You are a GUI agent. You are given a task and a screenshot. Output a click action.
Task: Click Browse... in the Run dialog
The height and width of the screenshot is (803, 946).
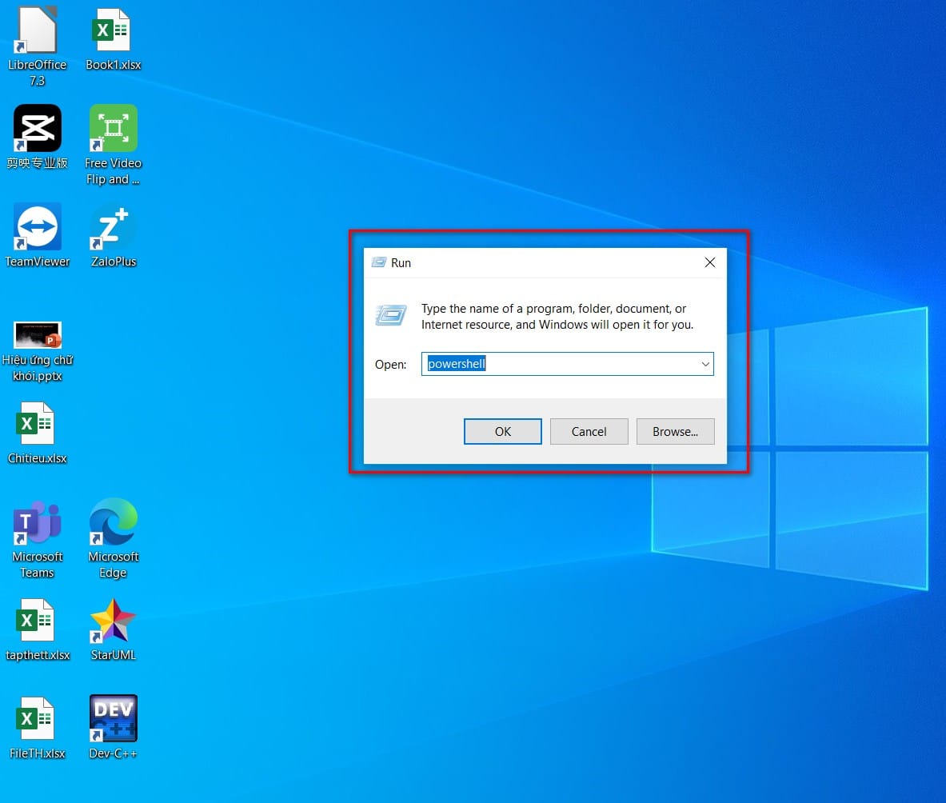tap(675, 431)
